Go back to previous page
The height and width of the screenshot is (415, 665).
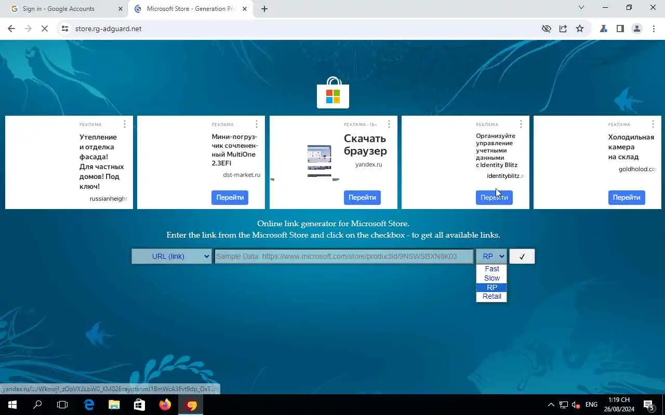pos(11,29)
